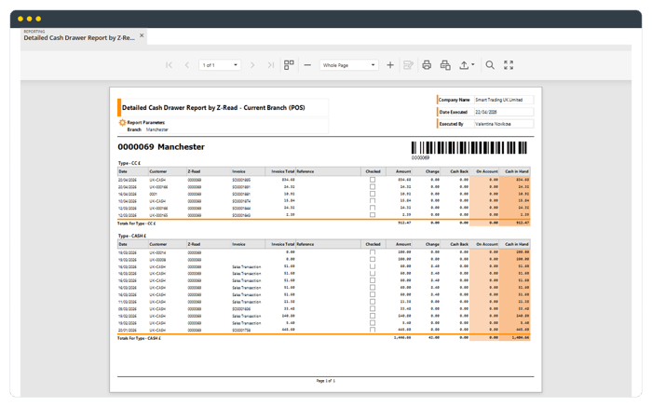Toggle multipage view mode
The height and width of the screenshot is (407, 652).
289,65
